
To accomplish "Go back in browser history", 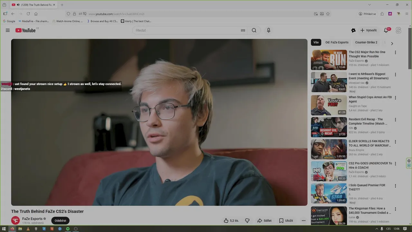I will point(13,14).
